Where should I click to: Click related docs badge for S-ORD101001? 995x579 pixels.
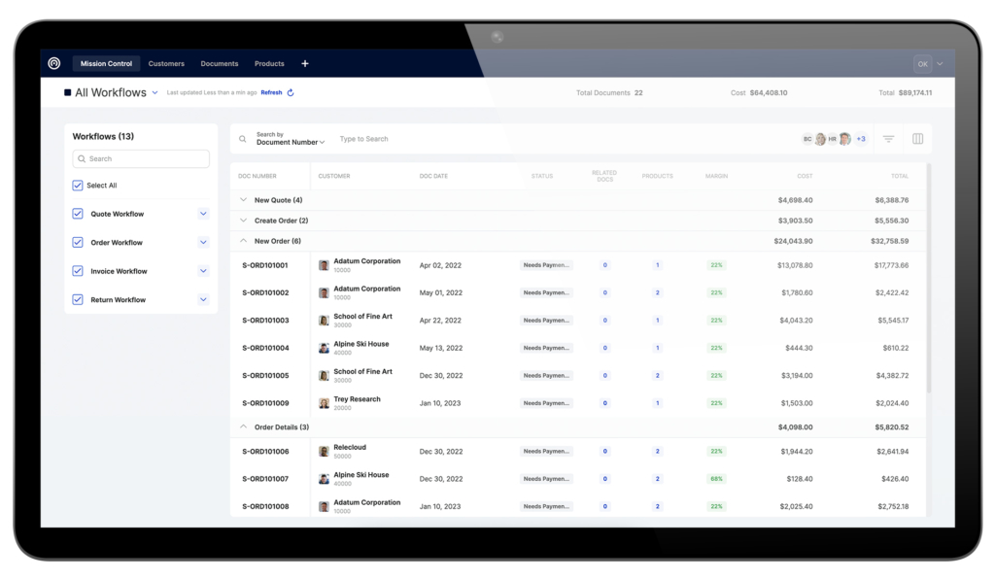[604, 265]
